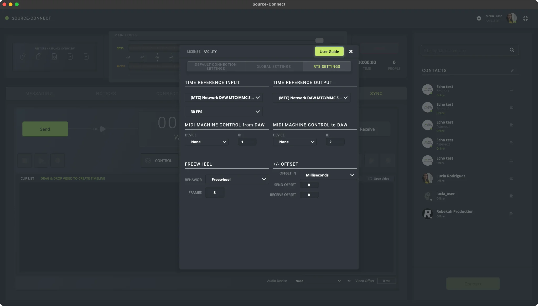Click the record button below Receive
This screenshot has width=538, height=306.
pos(388,161)
